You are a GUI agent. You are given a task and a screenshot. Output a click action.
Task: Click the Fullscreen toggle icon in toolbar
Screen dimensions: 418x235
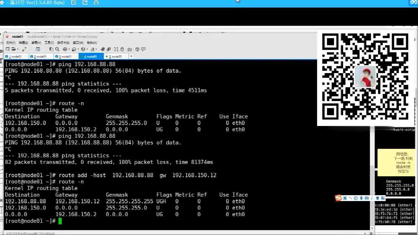(116, 49)
